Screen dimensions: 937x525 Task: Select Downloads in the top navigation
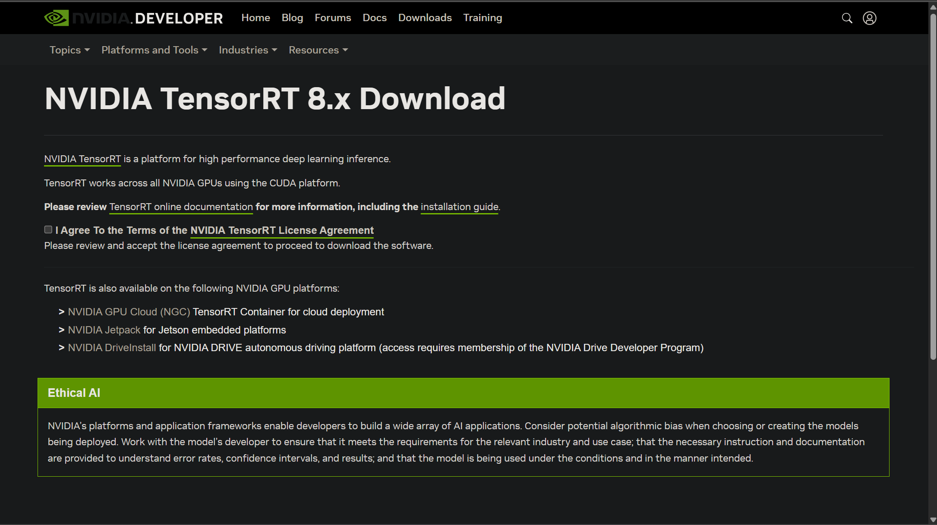pyautogui.click(x=425, y=18)
